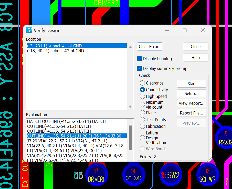
Task: Select subnet #2 of GND location entry
Action: [x=56, y=51]
